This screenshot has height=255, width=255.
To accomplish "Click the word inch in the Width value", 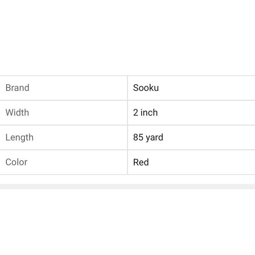I will (149, 113).
